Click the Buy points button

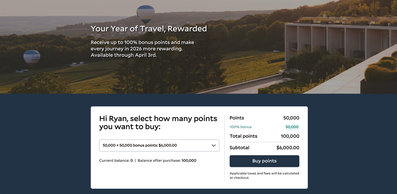[264, 161]
